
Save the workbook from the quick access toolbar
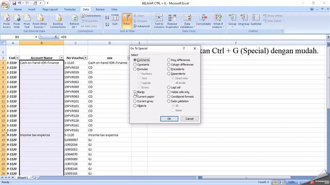14,3
